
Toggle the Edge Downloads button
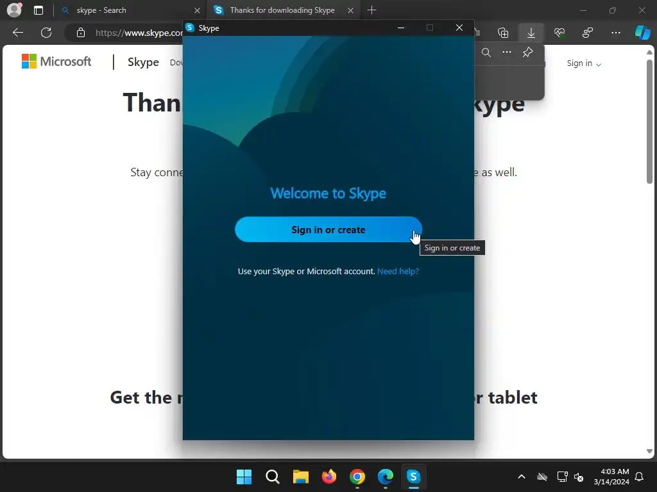tap(531, 33)
